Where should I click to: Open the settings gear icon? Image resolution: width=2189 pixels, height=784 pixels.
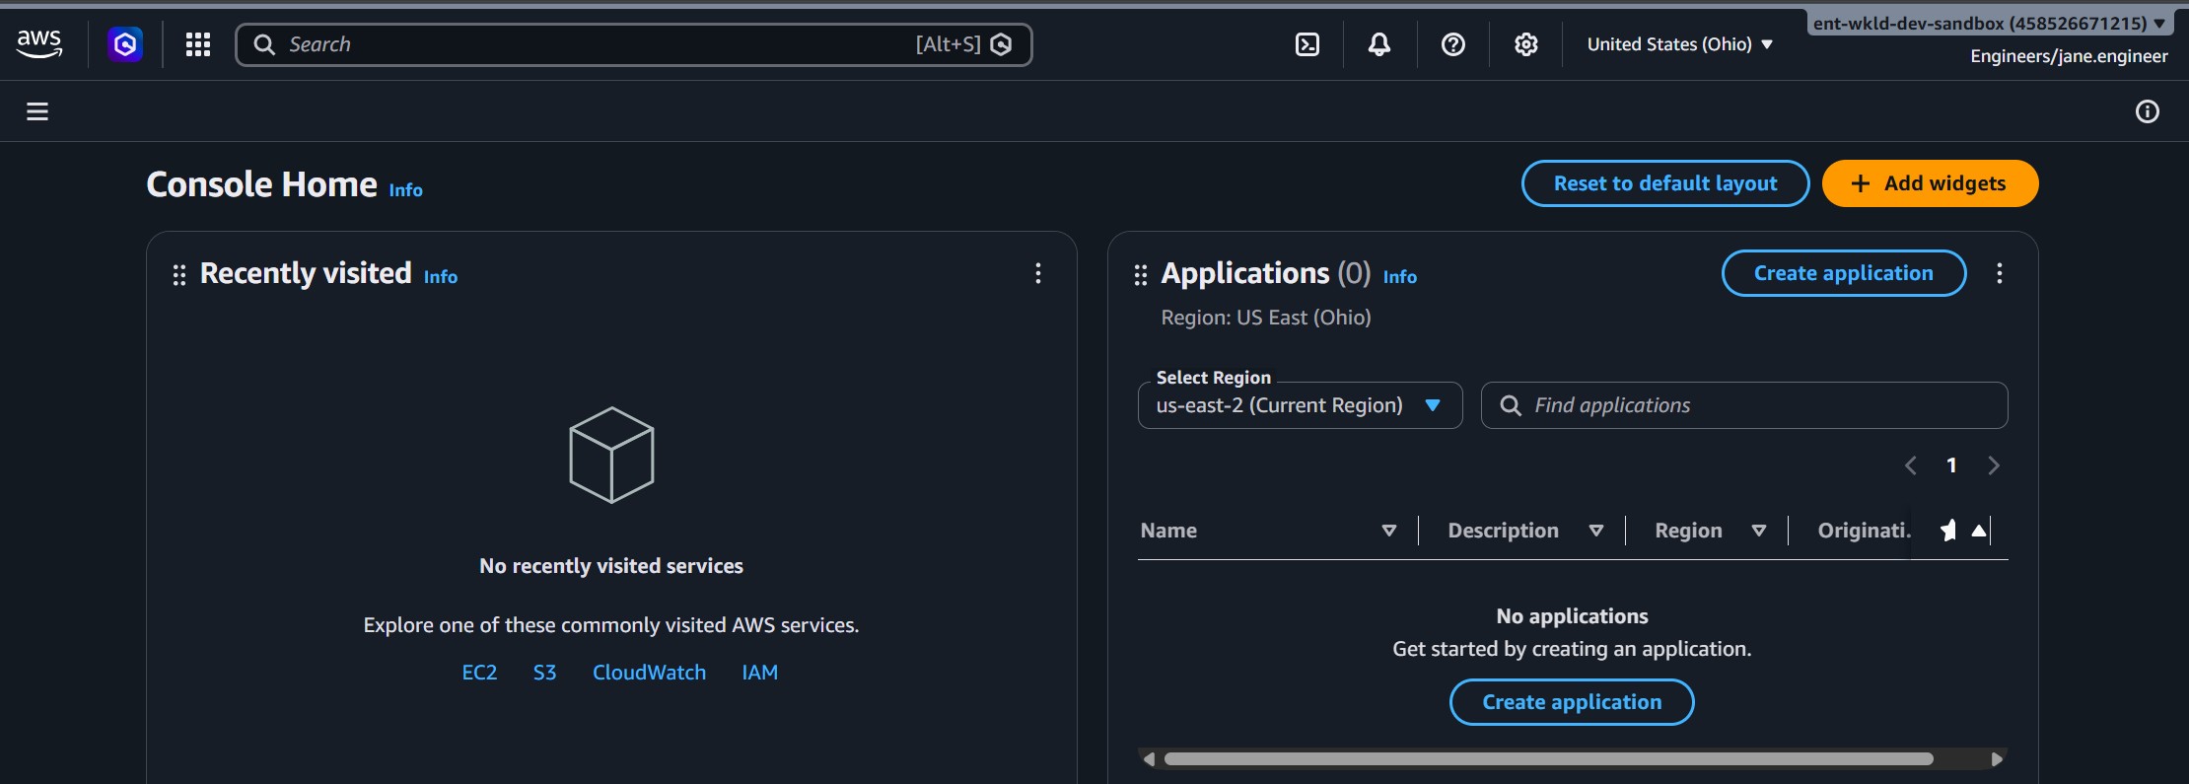(x=1526, y=44)
